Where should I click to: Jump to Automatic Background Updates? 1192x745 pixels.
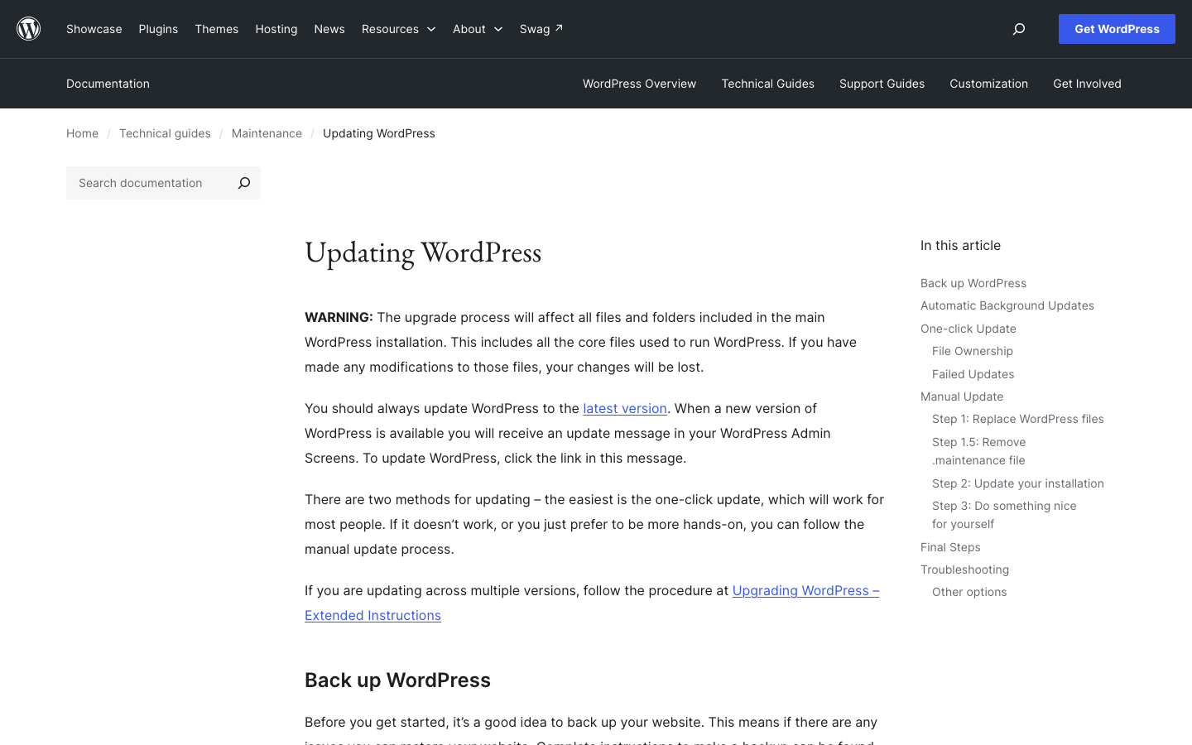point(1007,305)
